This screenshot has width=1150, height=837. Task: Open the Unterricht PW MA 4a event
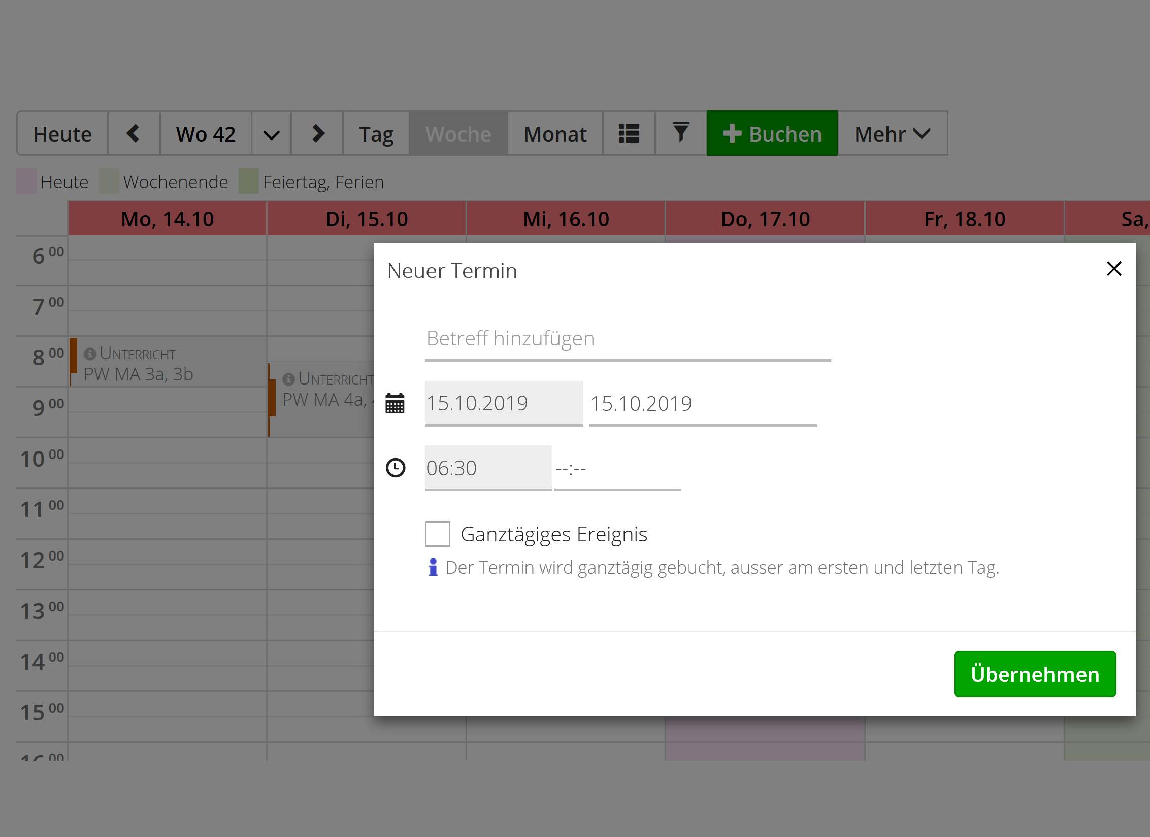coord(322,400)
